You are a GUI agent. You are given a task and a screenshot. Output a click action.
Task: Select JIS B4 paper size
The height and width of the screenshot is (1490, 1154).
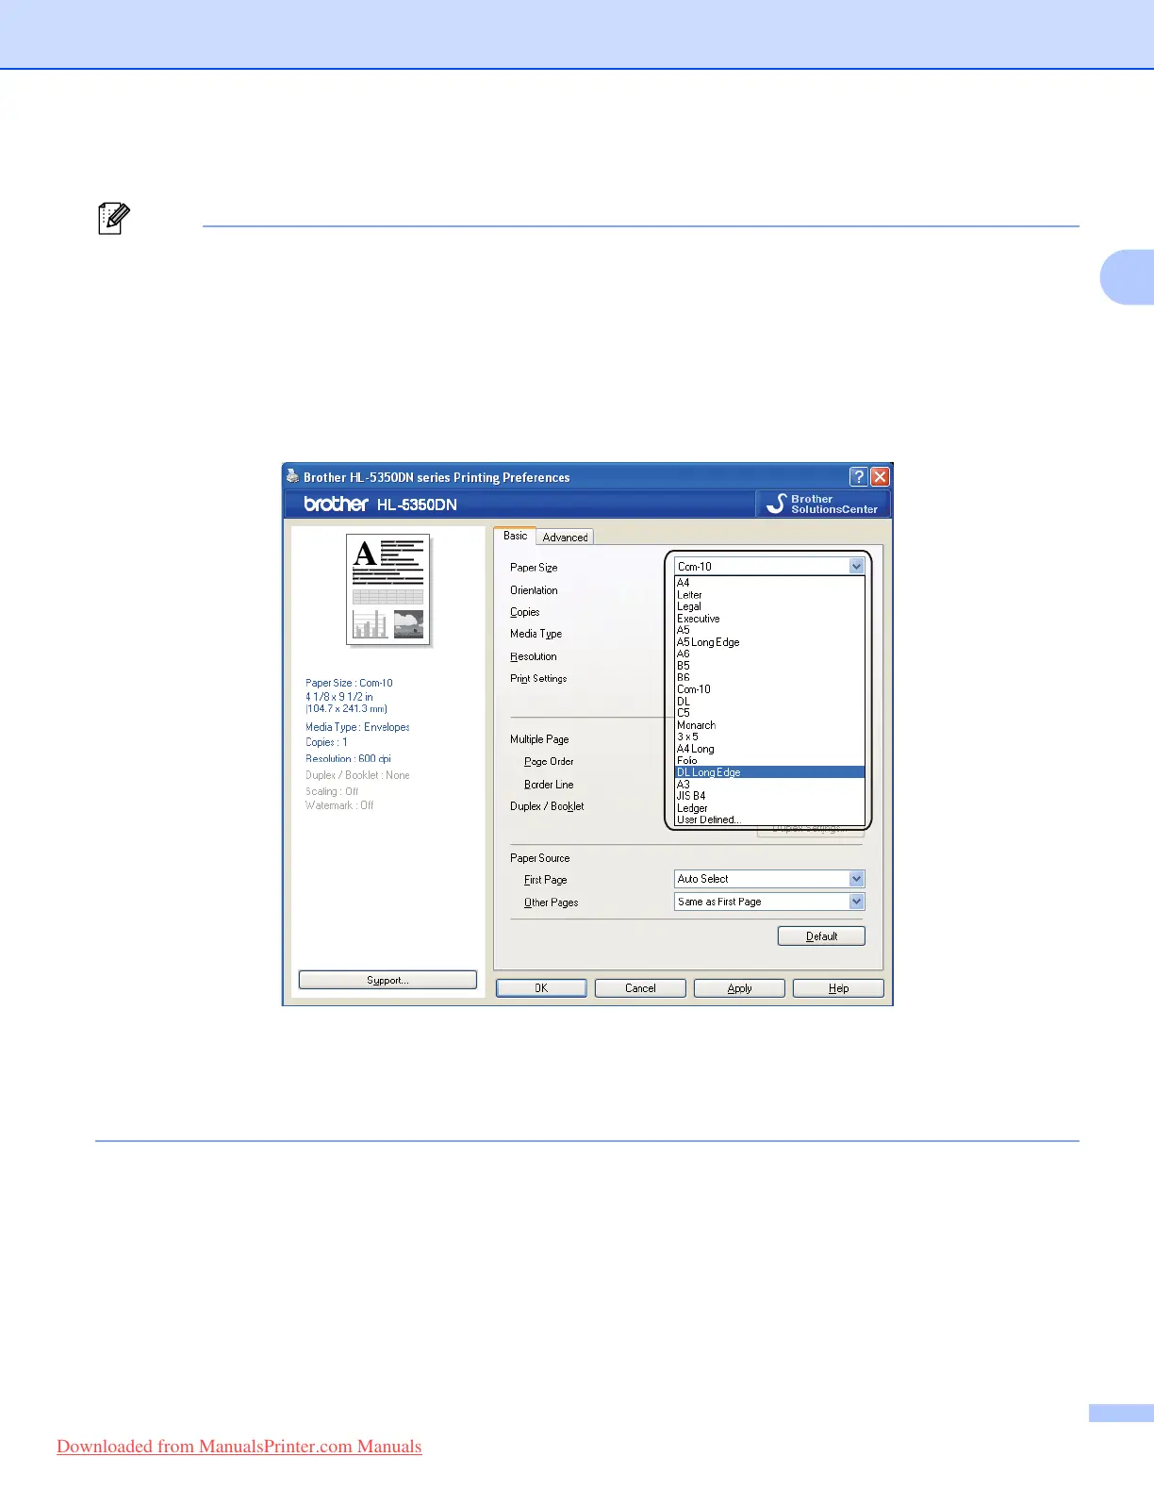[769, 796]
